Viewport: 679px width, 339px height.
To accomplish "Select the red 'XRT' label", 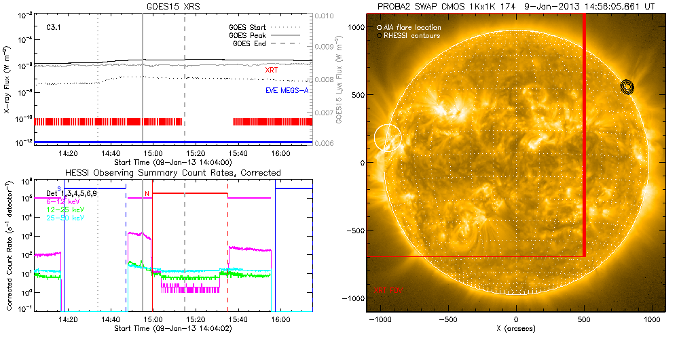I will pos(271,69).
